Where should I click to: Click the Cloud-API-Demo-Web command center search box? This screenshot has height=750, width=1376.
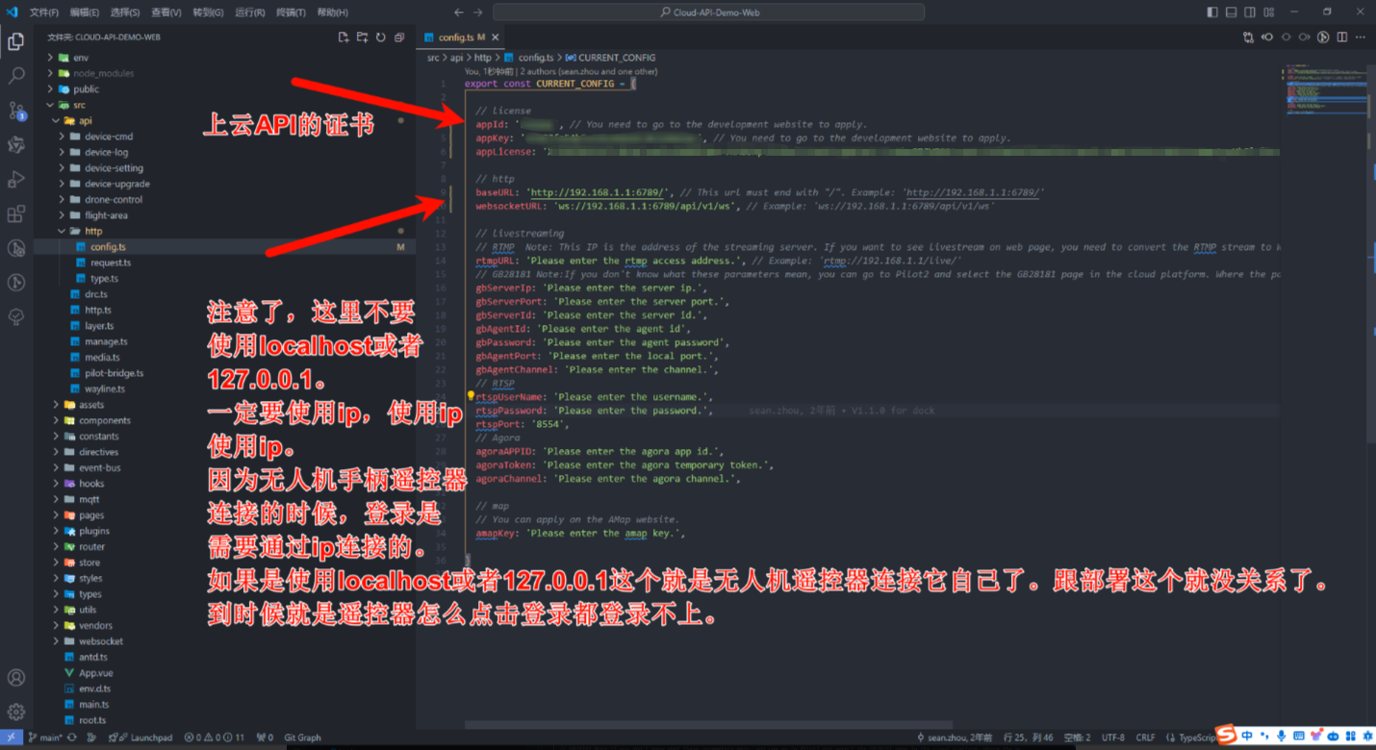tap(708, 12)
